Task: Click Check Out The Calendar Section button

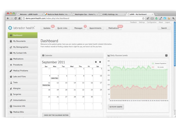Action: tap(56, 115)
